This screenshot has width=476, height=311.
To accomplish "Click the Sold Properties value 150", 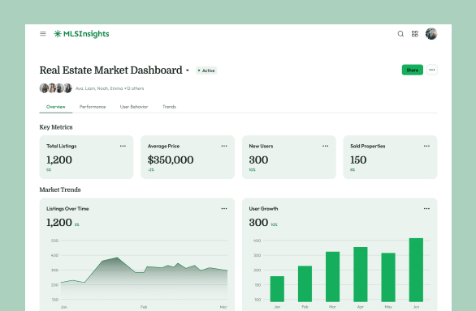I will coord(358,160).
